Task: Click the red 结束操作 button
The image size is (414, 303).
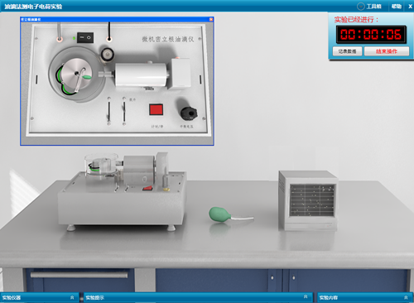Action: [x=387, y=51]
